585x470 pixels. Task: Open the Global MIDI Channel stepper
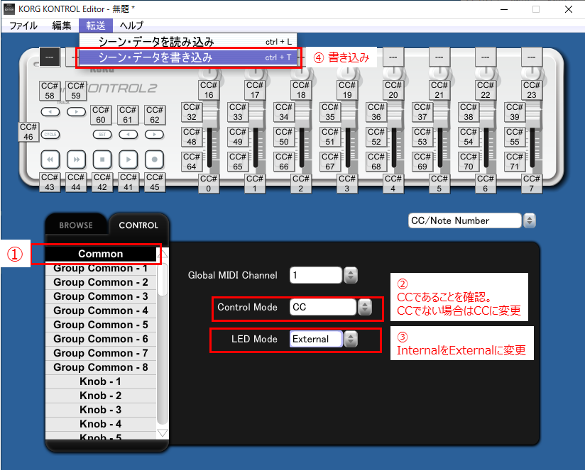coord(351,275)
